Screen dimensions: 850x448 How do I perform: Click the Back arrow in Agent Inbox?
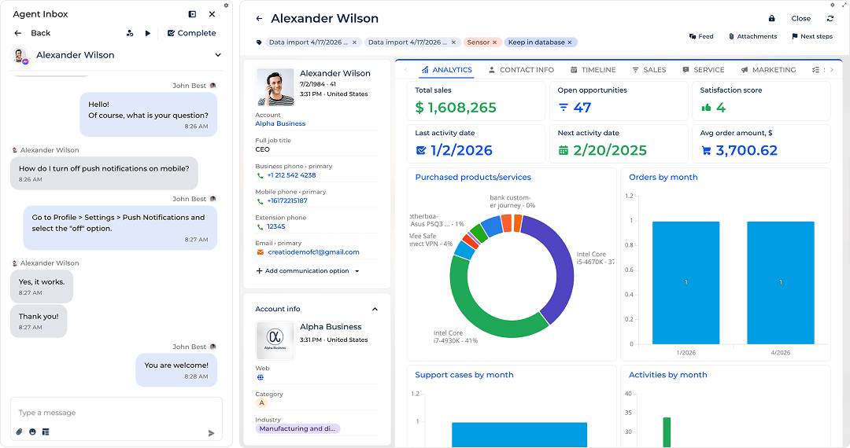18,33
